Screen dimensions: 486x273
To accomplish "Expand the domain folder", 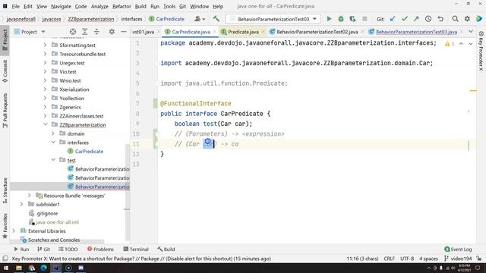I will click(53, 133).
